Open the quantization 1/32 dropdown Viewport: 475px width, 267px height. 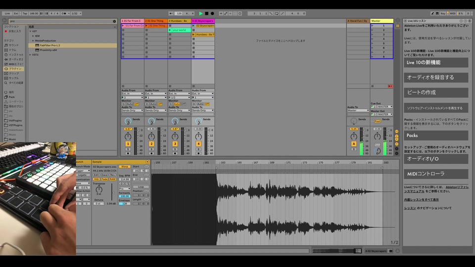[x=76, y=13]
